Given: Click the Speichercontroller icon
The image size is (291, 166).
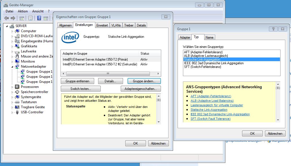Looking at the screenshot, I should click(x=17, y=92).
